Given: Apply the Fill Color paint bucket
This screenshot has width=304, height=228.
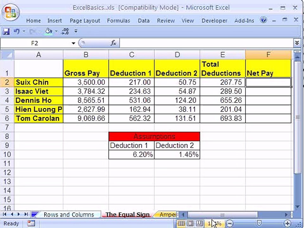Looking at the screenshot, I should click(x=48, y=31).
